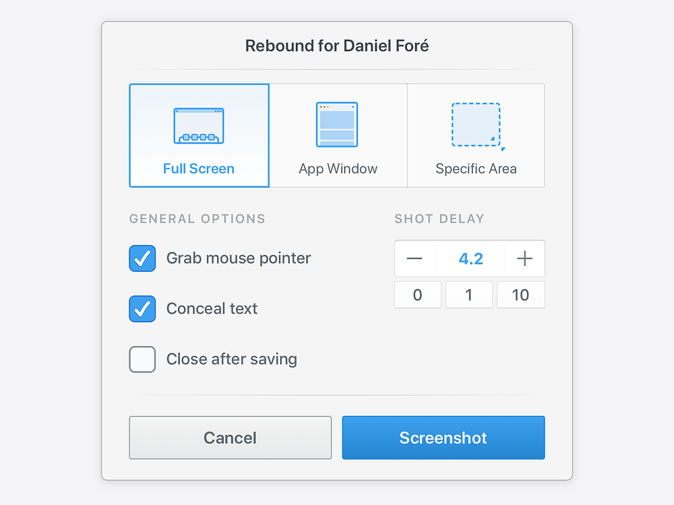Click the blue Full Screen label text

point(199,168)
